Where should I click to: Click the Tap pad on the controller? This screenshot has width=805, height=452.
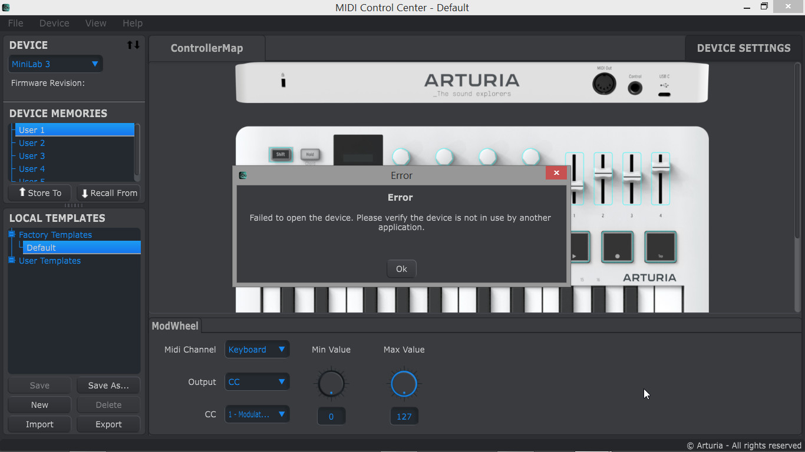[660, 247]
